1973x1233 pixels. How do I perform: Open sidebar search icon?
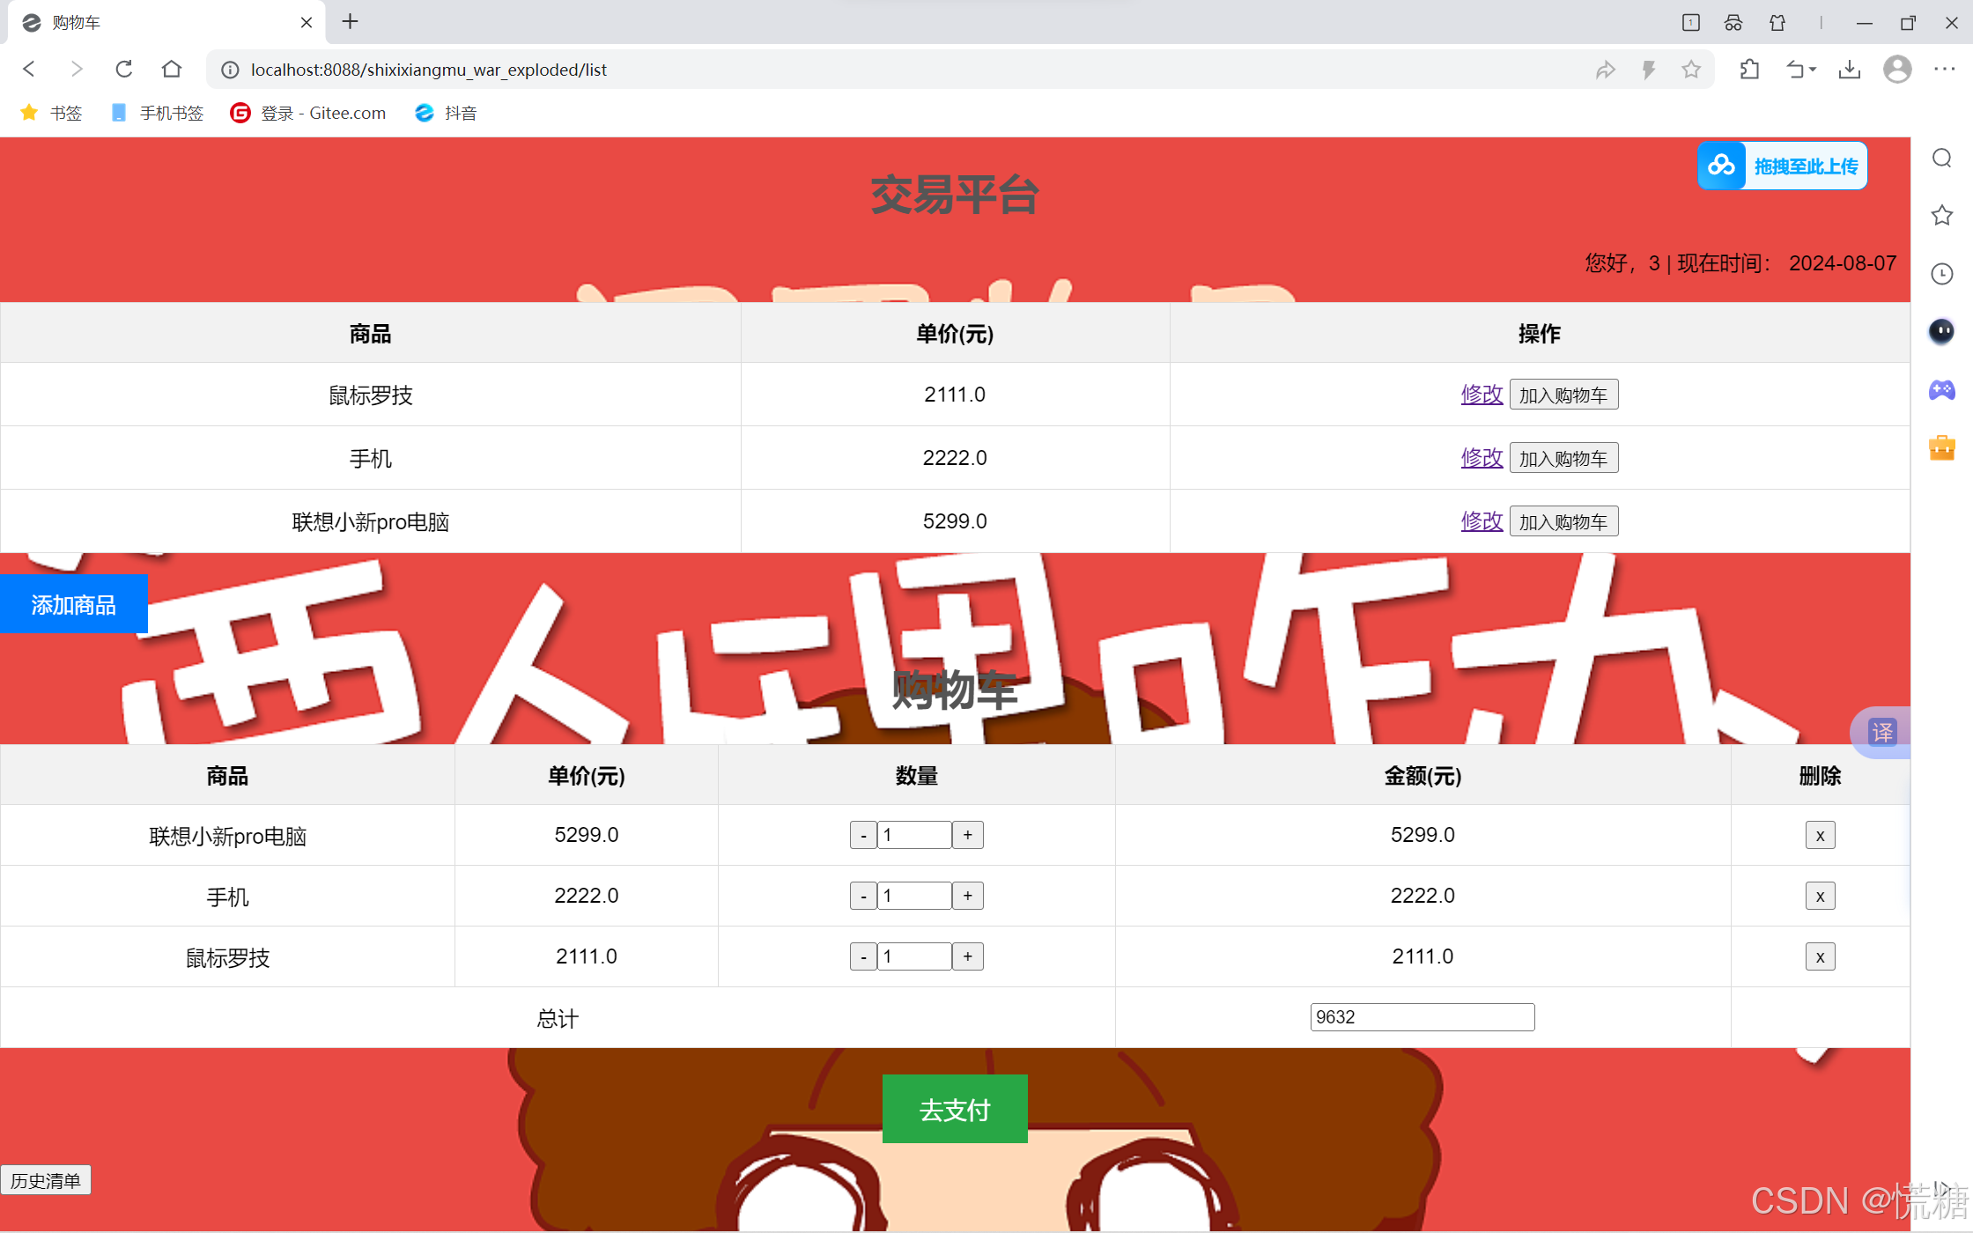(1942, 159)
